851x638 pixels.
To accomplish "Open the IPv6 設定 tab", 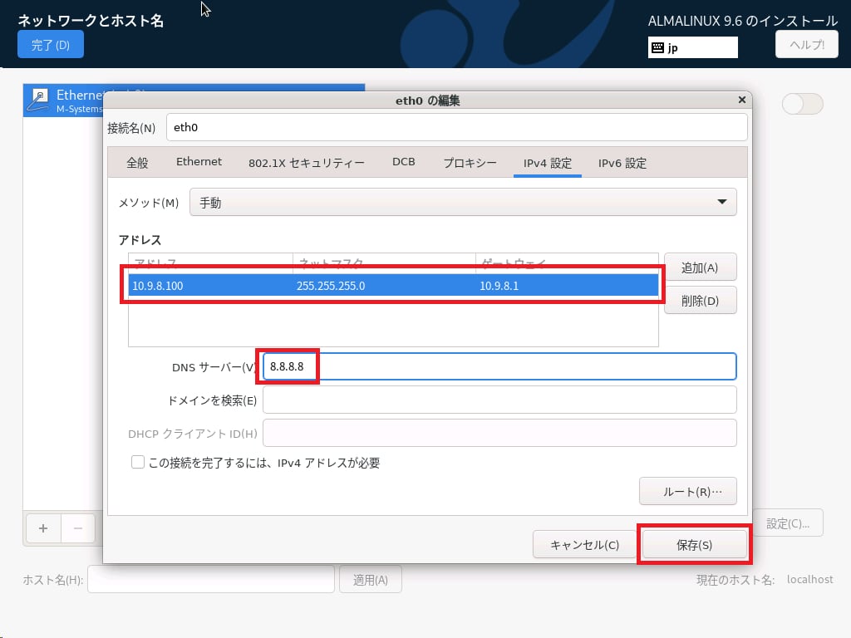I will 622,163.
